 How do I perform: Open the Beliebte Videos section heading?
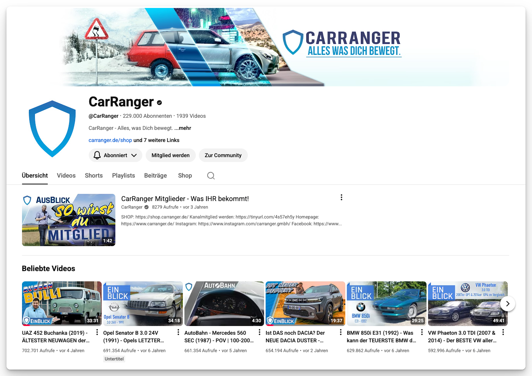point(49,268)
